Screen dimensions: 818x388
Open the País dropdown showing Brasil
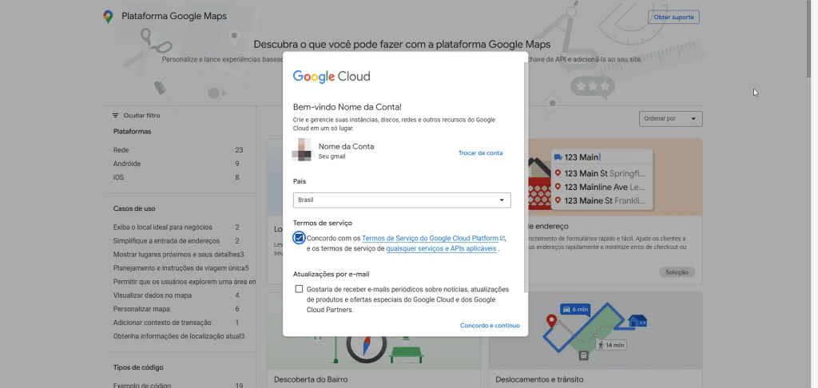[402, 200]
